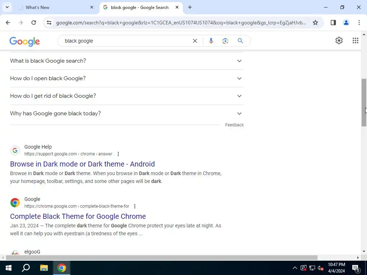
Task: Open the tab search dropdown arrow
Action: tap(7, 7)
